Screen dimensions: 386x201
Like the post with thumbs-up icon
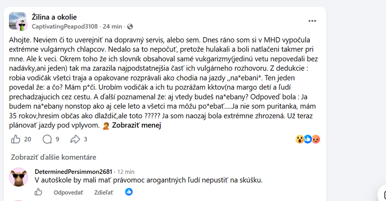tap(15, 139)
